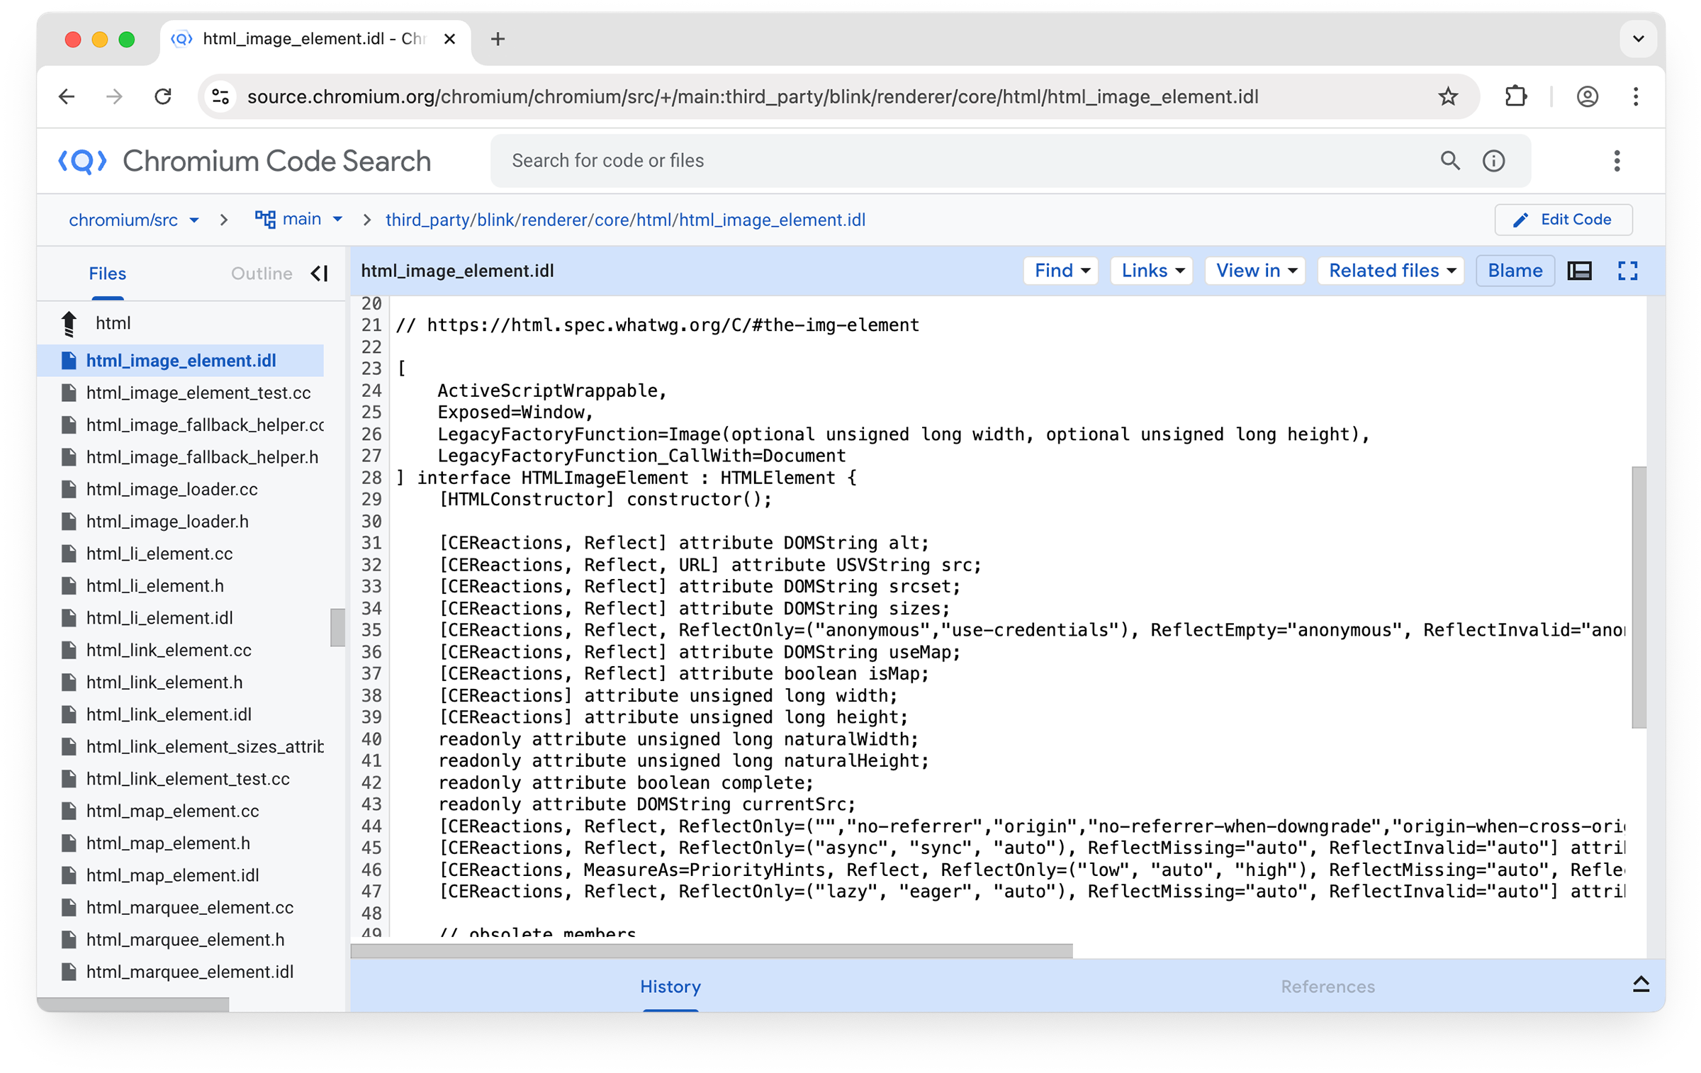The height and width of the screenshot is (1073, 1701).
Task: Bookmark this page with the star icon
Action: [1447, 96]
